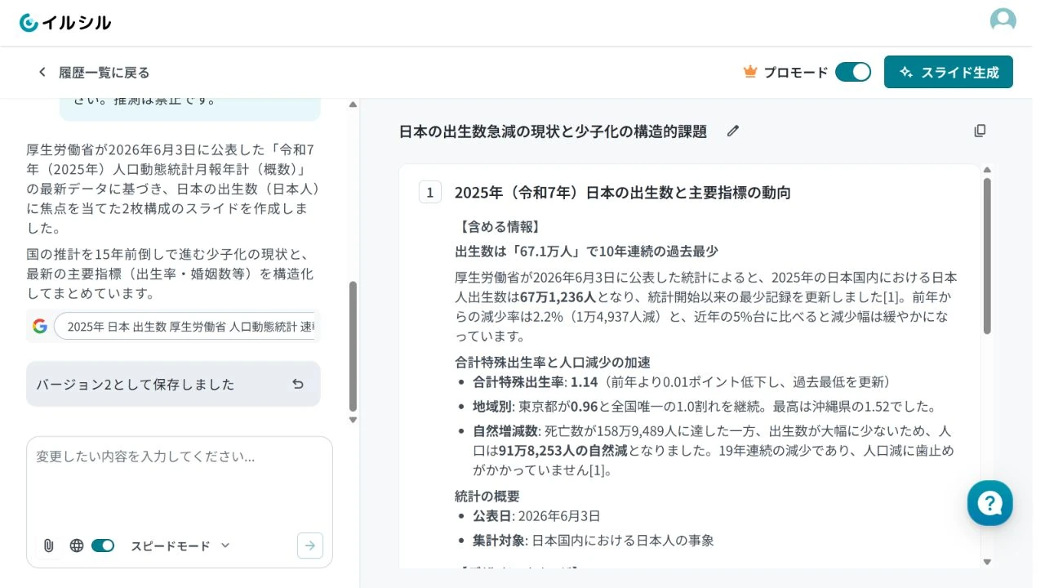Click the 【含める情報】 label
Viewport: 1045px width, 588px height.
point(498,227)
